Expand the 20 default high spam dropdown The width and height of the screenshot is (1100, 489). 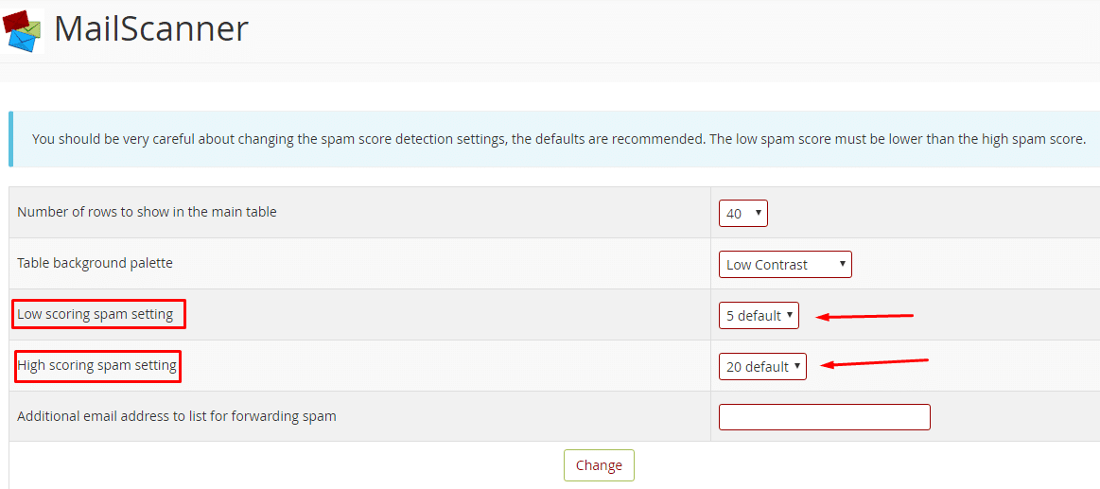coord(762,366)
